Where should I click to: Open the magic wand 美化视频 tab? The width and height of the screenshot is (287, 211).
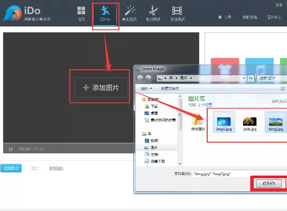129,14
